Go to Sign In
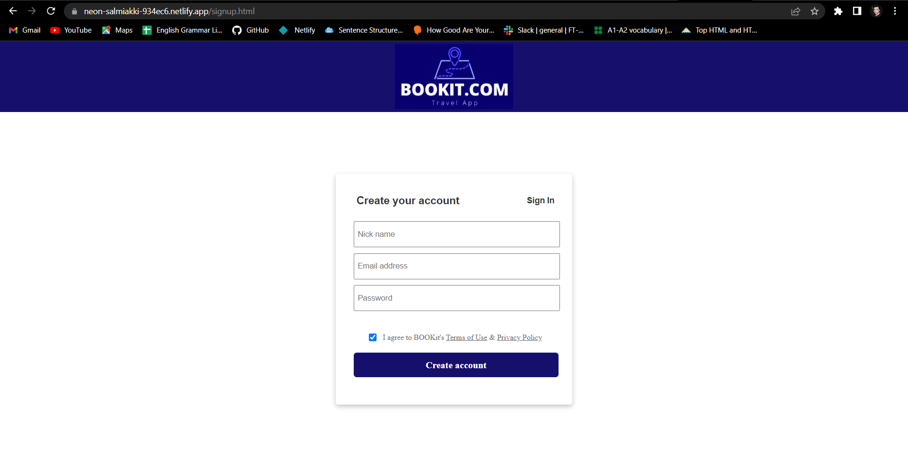This screenshot has height=467, width=908. 541,200
